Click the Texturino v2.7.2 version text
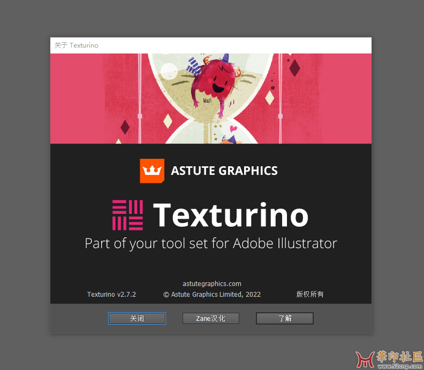 [x=111, y=294]
